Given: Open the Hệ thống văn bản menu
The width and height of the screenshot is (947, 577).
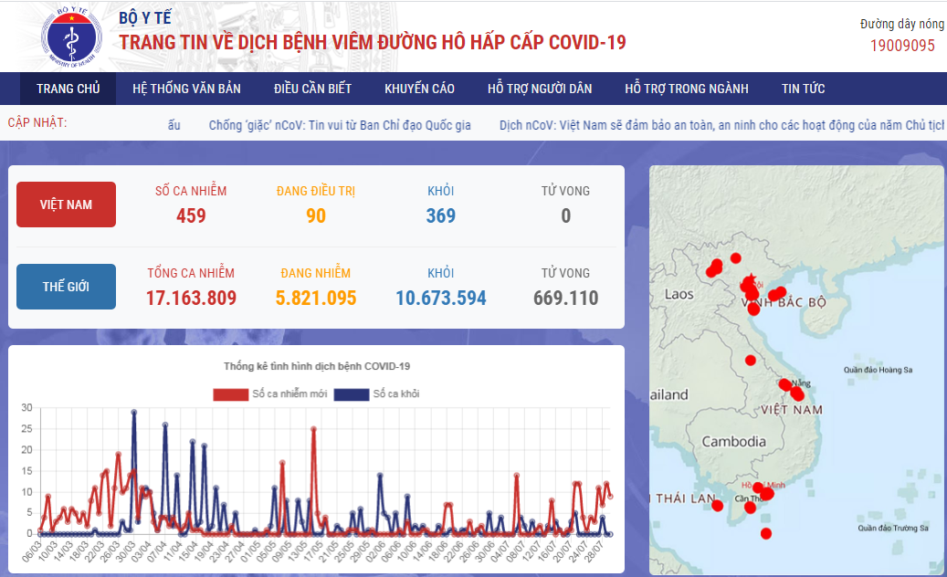Looking at the screenshot, I should click(x=186, y=89).
